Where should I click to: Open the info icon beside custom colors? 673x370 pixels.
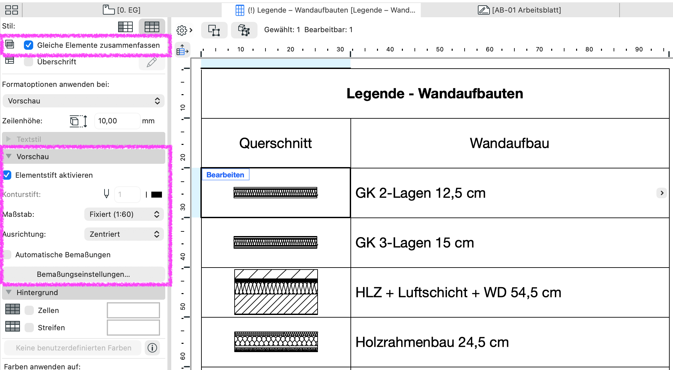point(152,348)
